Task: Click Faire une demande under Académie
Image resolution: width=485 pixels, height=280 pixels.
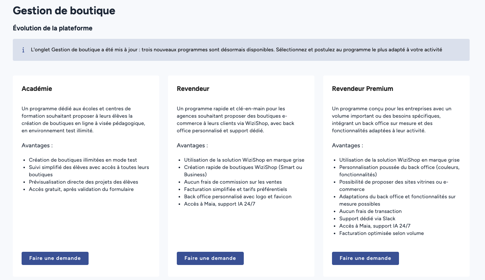Action: tap(55, 258)
